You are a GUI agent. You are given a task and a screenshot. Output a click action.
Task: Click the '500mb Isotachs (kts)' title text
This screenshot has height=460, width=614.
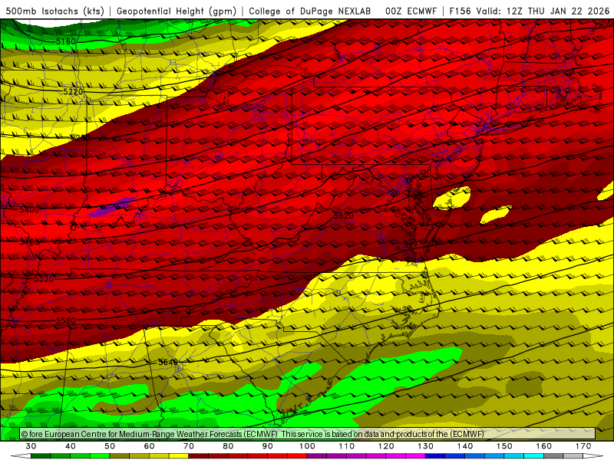click(x=54, y=11)
